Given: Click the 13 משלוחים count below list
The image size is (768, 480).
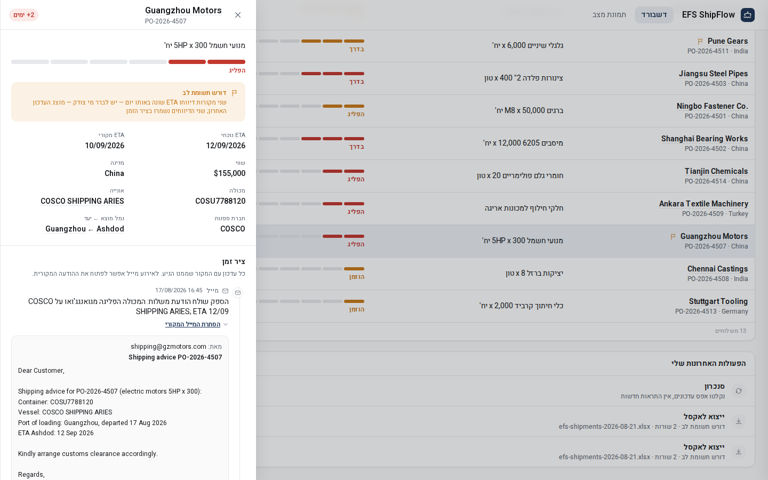Looking at the screenshot, I should [731, 331].
